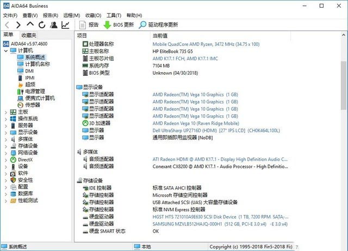Open Mobile QuadCore AMD Ryzen processor link
The image size is (348, 251).
(x=206, y=44)
